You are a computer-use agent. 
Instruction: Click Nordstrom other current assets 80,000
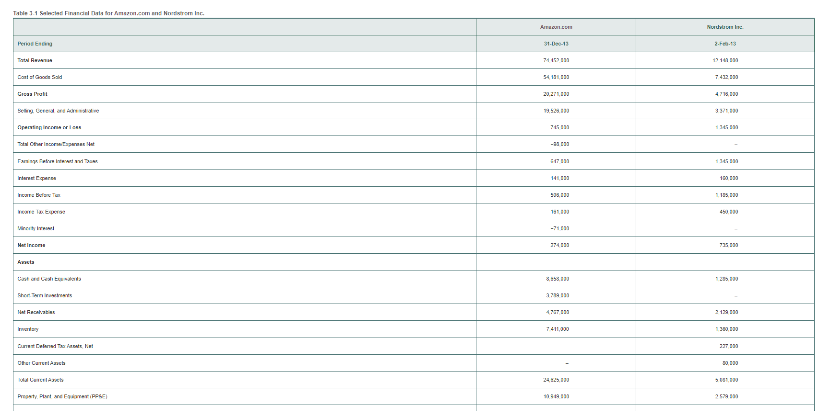(x=730, y=363)
